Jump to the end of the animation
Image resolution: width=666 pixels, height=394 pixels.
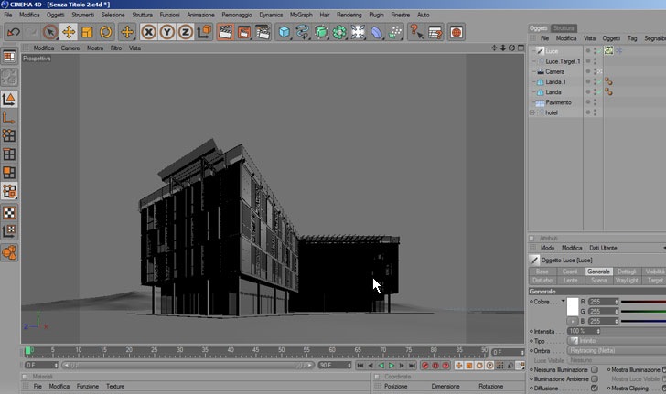pyautogui.click(x=412, y=365)
